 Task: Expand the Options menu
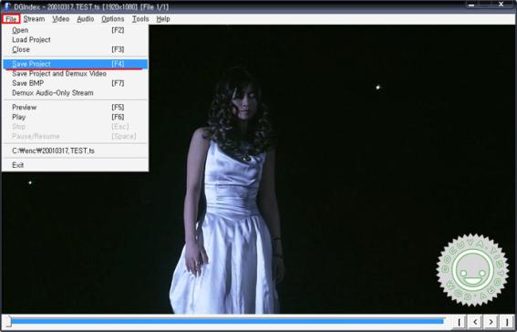113,19
